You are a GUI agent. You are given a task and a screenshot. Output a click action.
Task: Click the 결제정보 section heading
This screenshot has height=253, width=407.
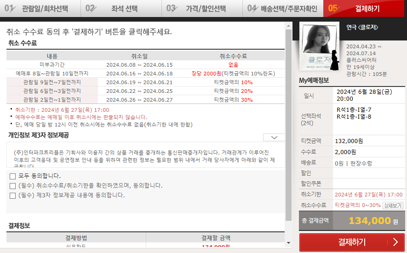pos(19,225)
